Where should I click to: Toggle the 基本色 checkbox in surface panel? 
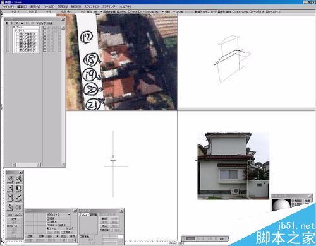point(81,237)
